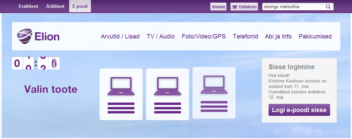
Task: Select the first laptop product card
Action: point(121,94)
